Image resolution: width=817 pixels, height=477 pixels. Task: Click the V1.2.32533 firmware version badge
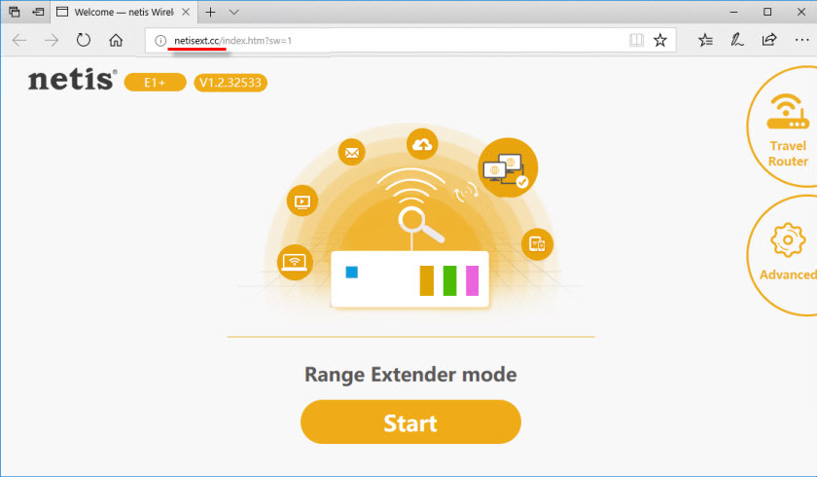click(231, 83)
